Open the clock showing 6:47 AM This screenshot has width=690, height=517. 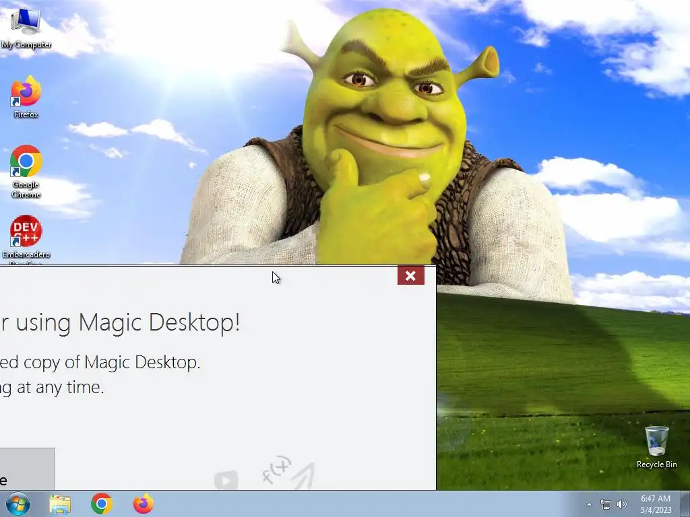tap(656, 504)
